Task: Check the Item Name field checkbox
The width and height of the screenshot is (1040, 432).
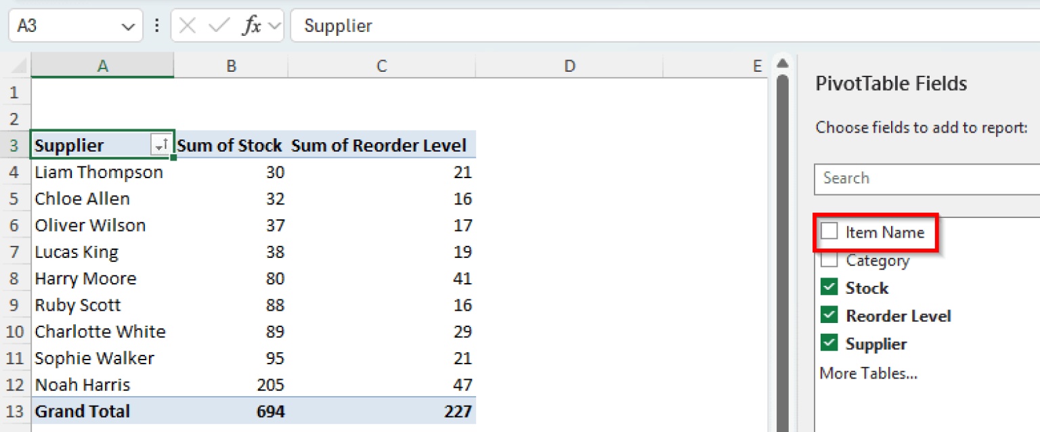Action: click(829, 231)
